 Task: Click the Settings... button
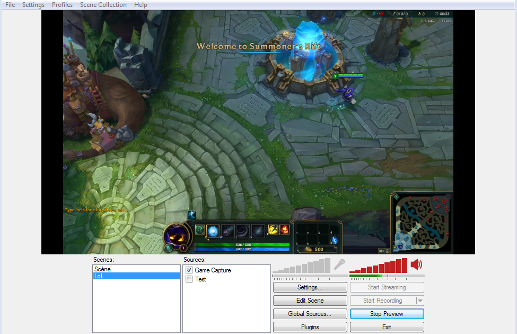click(x=310, y=287)
